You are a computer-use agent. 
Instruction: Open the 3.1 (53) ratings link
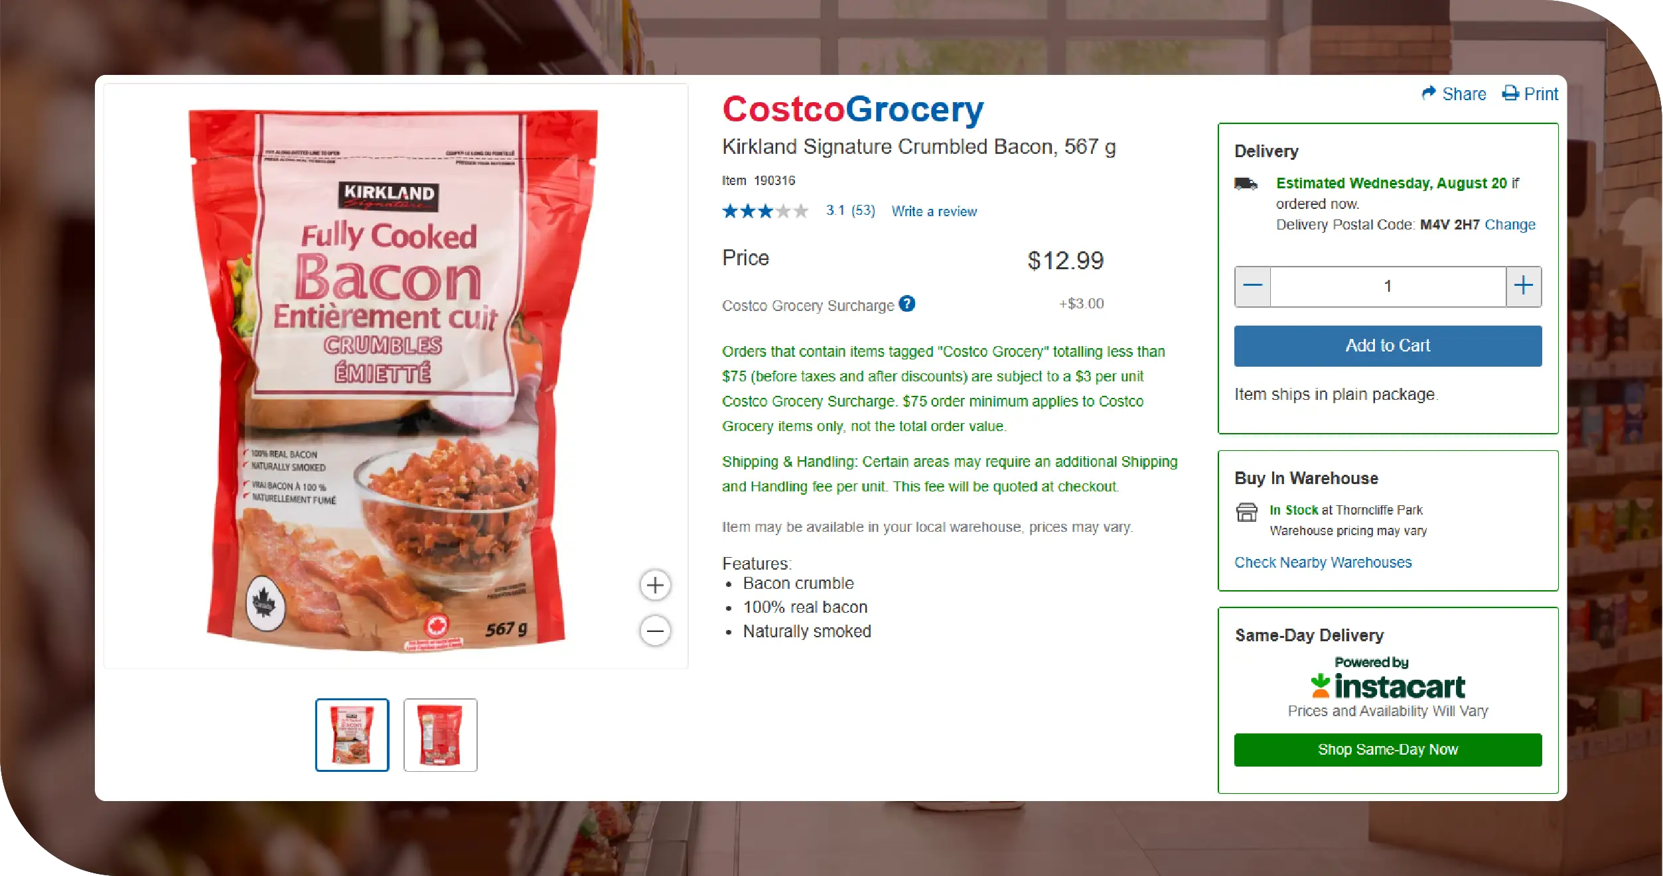click(x=850, y=211)
